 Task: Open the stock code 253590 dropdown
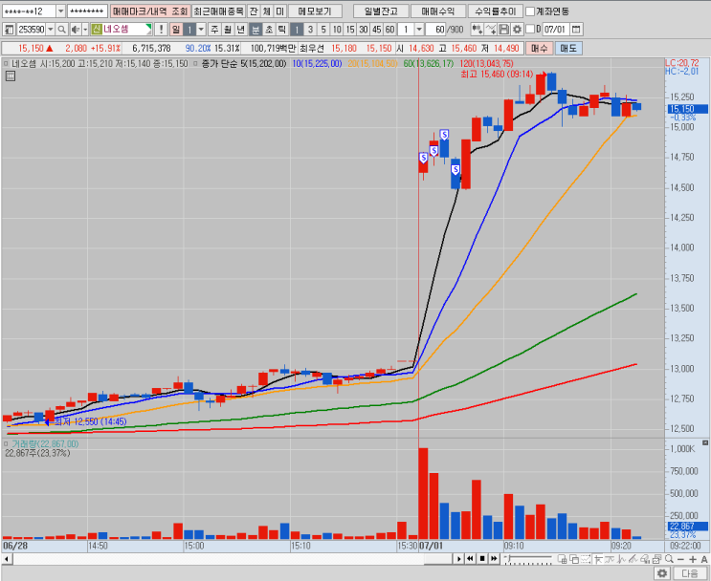51,30
